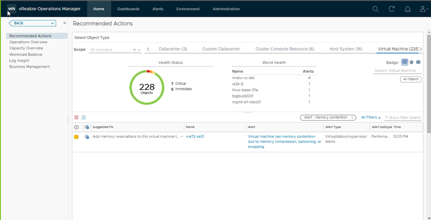The width and height of the screenshot is (431, 220).
Task: Open the Environment tab
Action: click(x=188, y=9)
